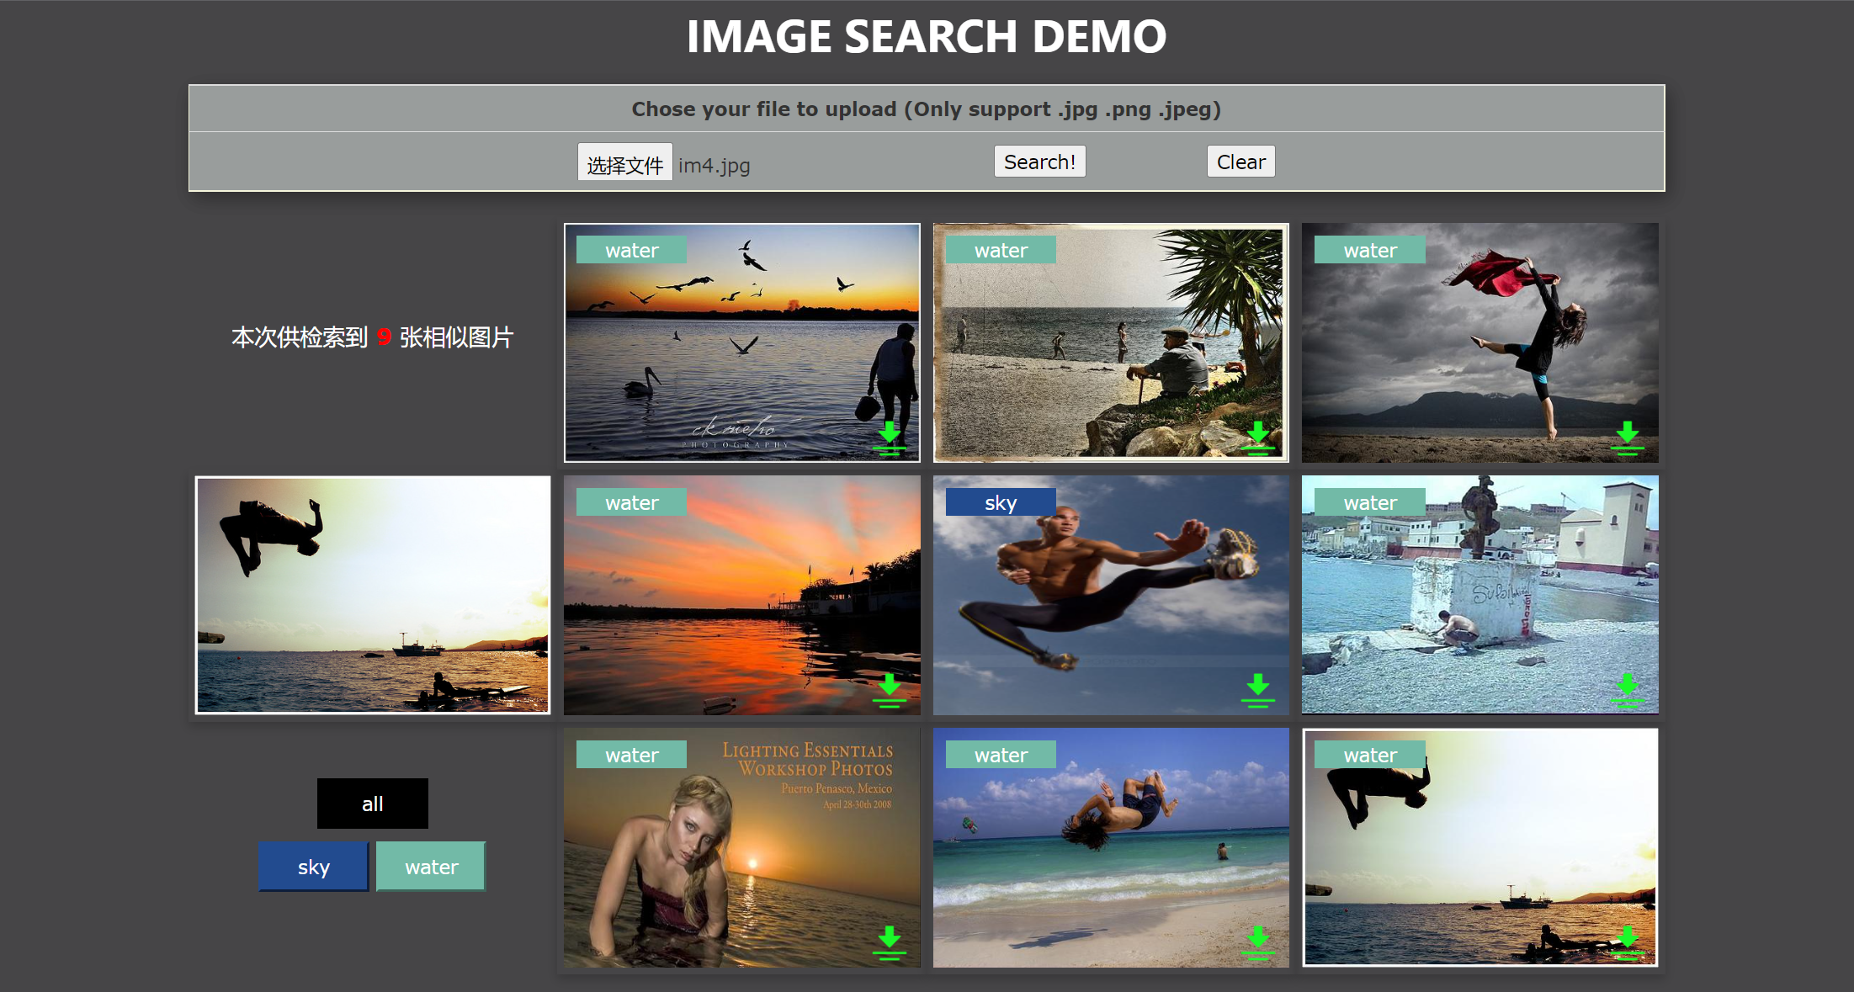Download the orange sunset harbor image
Image resolution: width=1854 pixels, height=992 pixels.
[x=890, y=691]
